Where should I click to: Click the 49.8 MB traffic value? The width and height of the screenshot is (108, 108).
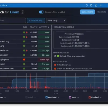tap(33, 32)
